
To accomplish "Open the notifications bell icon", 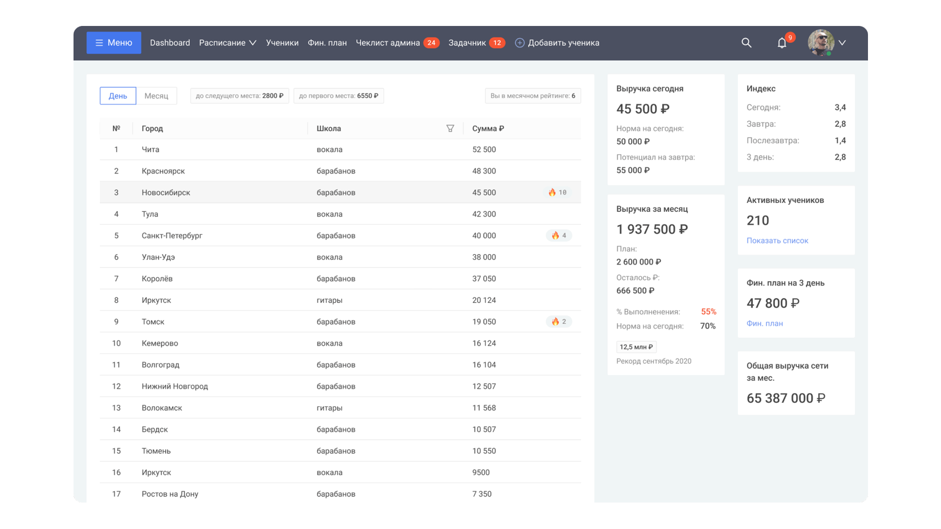I will [x=782, y=43].
